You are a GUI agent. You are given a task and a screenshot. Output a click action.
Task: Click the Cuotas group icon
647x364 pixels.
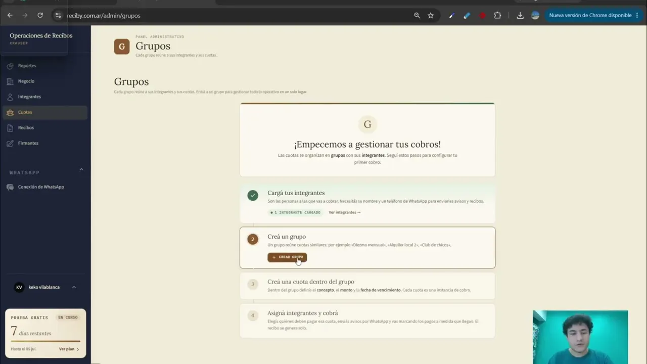coord(10,112)
